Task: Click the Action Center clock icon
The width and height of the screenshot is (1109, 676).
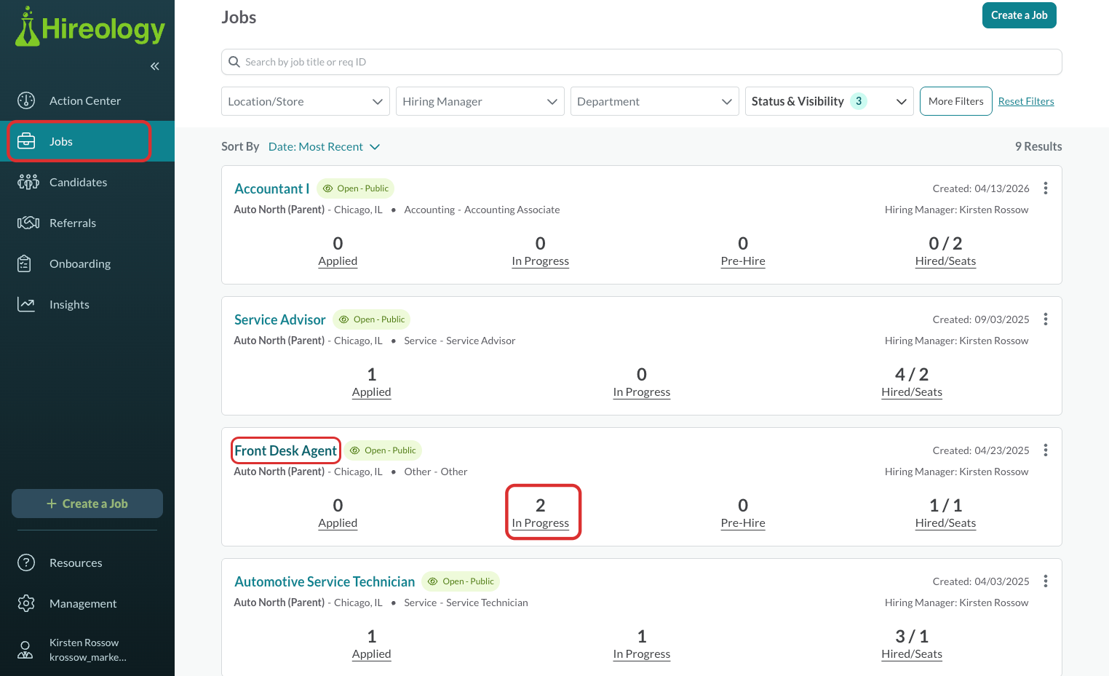Action: tap(26, 100)
